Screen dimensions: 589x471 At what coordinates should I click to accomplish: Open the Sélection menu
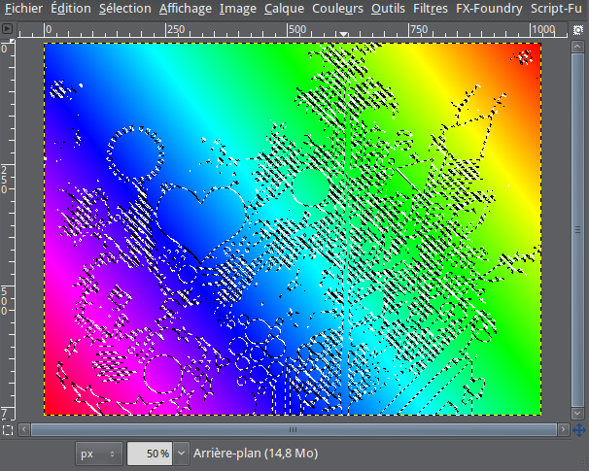(124, 9)
